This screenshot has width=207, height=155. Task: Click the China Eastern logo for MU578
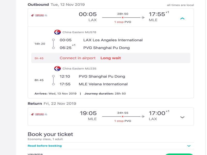tap(57, 32)
